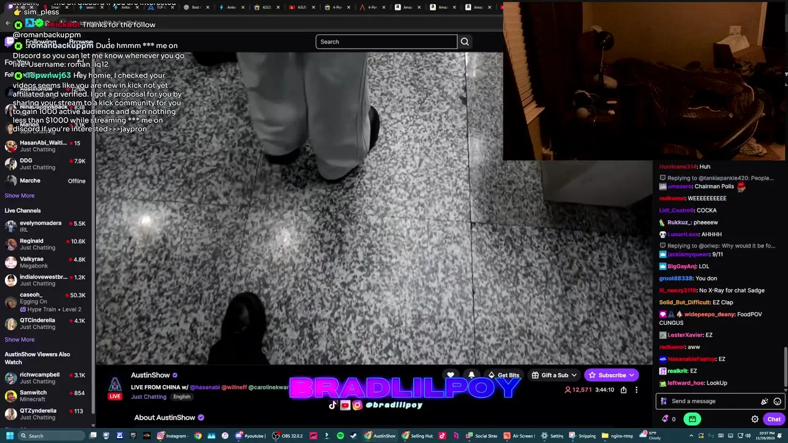
Task: Open Spotify from the taskbar
Action: (340, 436)
